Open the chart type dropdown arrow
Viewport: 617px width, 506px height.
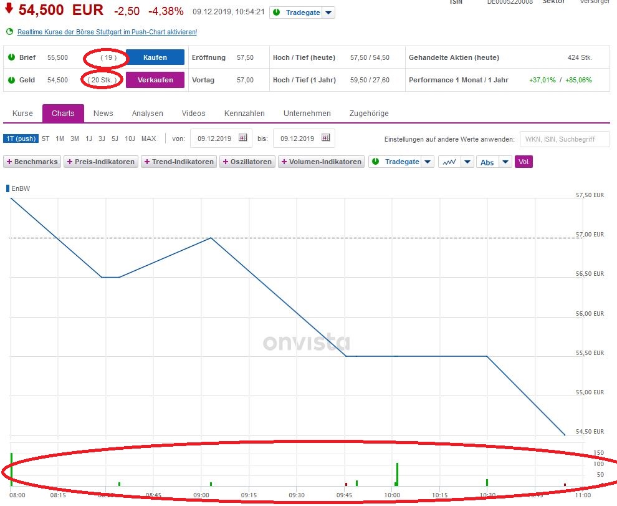pos(467,162)
